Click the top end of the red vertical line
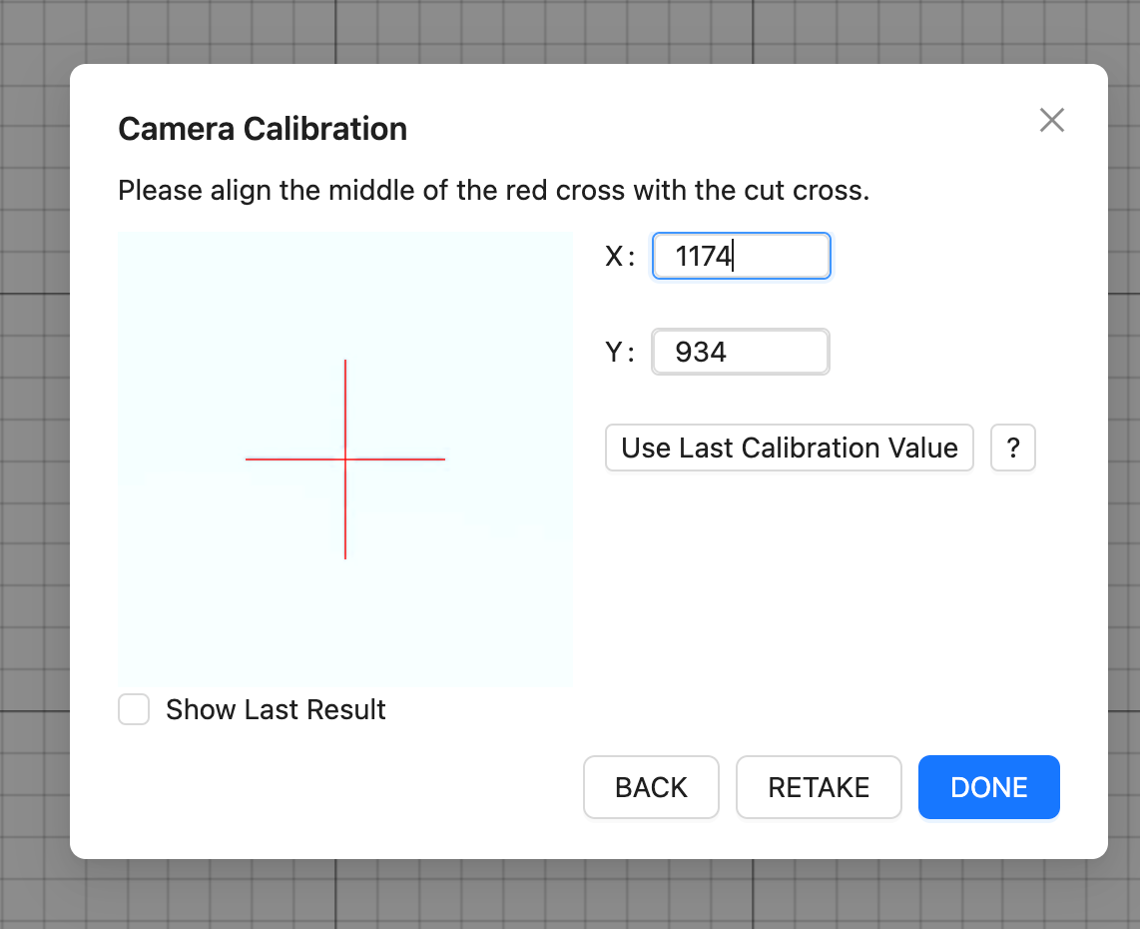1140x929 pixels. click(x=345, y=362)
